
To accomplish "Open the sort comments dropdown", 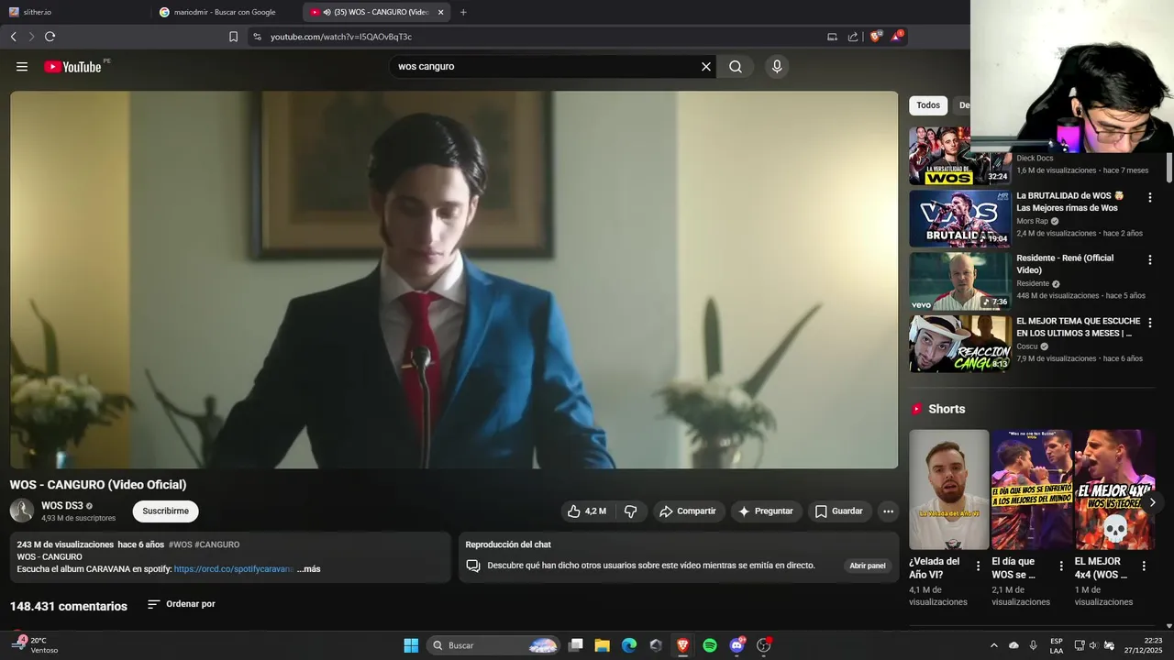I will click(182, 604).
